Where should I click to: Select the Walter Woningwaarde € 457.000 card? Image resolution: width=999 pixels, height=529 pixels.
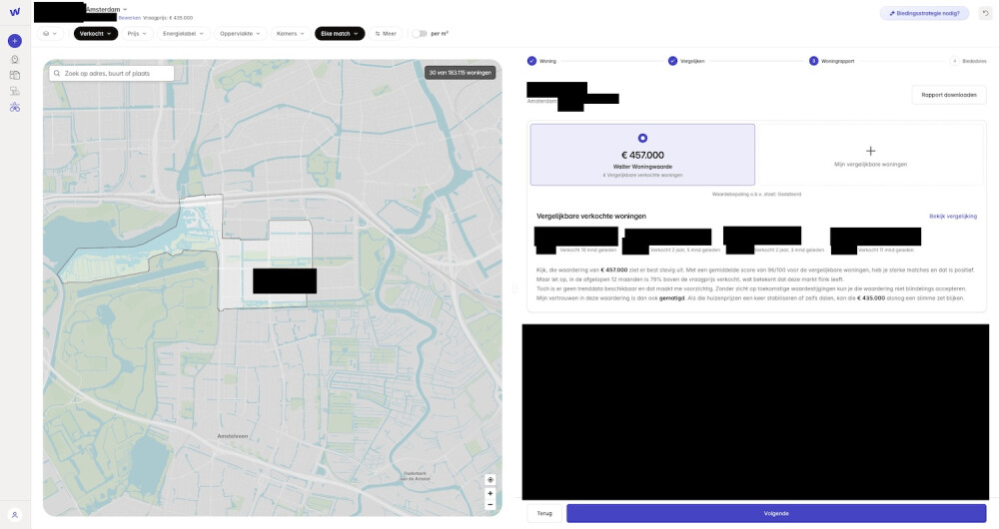click(642, 155)
